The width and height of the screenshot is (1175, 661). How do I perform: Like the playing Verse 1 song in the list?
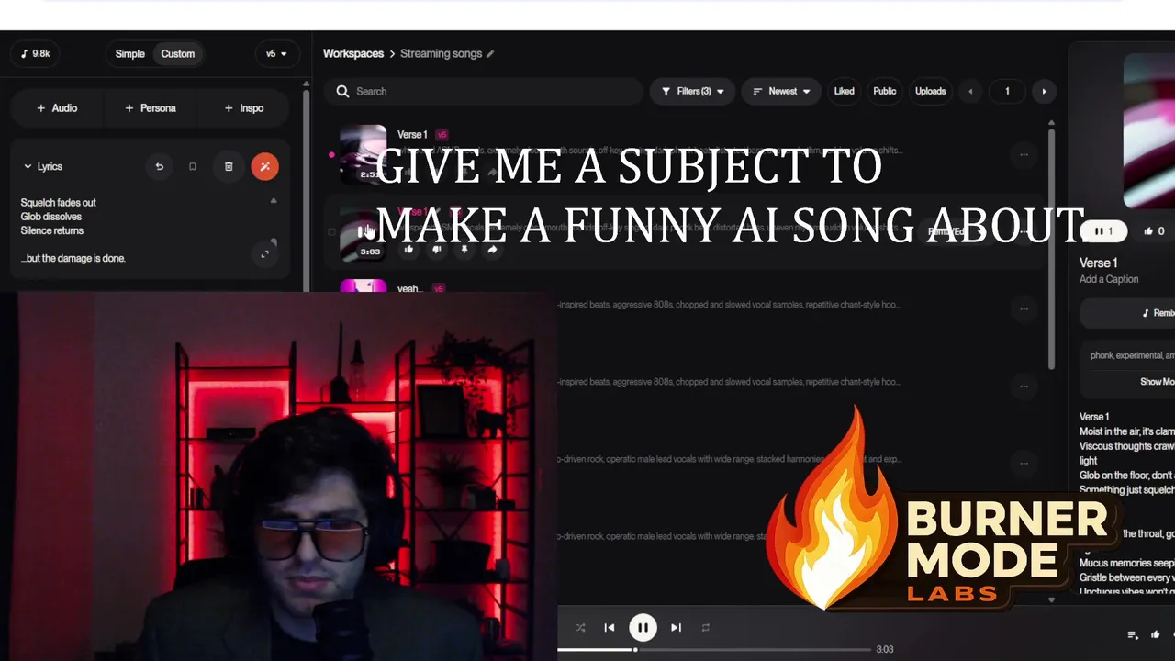408,250
